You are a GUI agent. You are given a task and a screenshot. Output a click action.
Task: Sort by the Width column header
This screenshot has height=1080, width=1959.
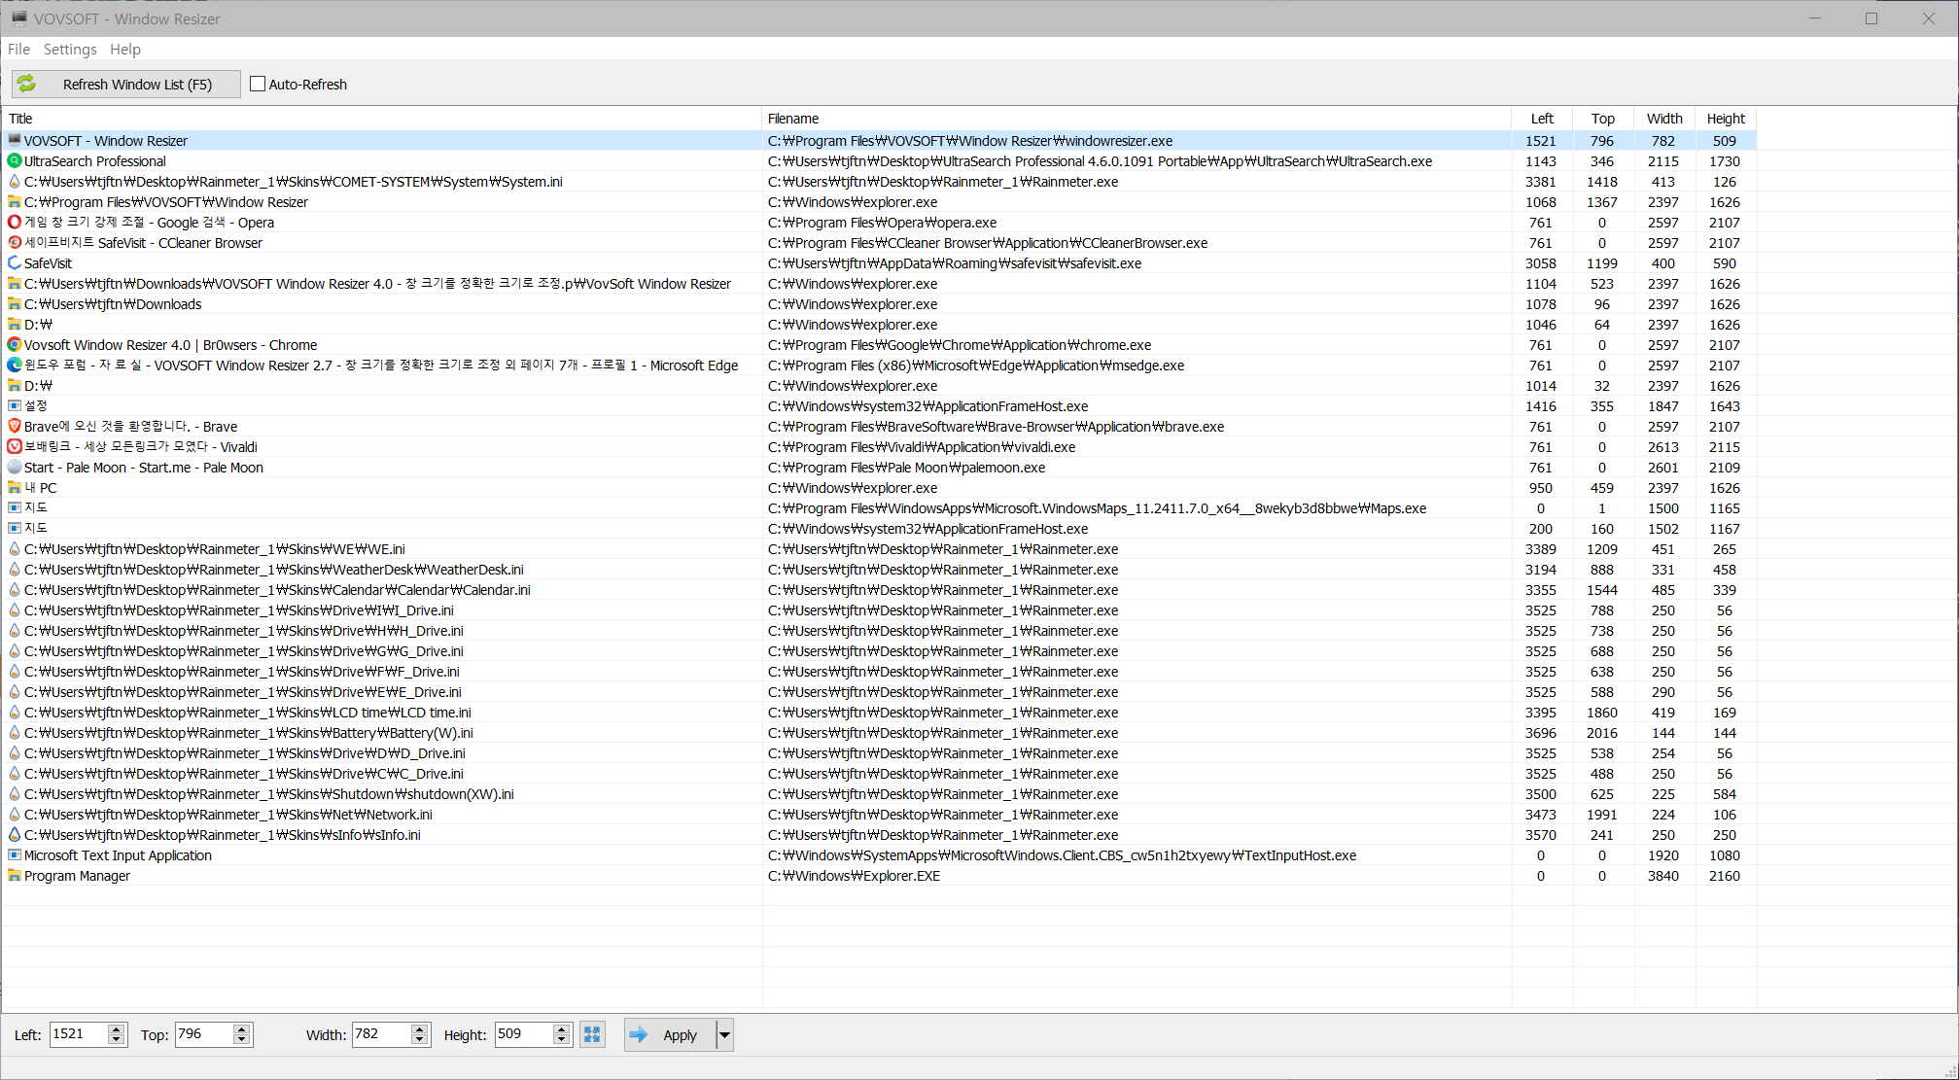(1664, 119)
